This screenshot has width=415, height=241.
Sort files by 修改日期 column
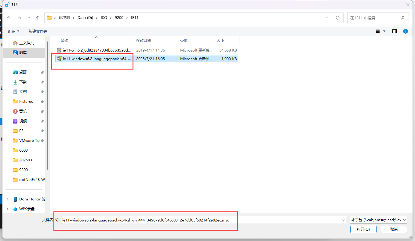tap(144, 40)
